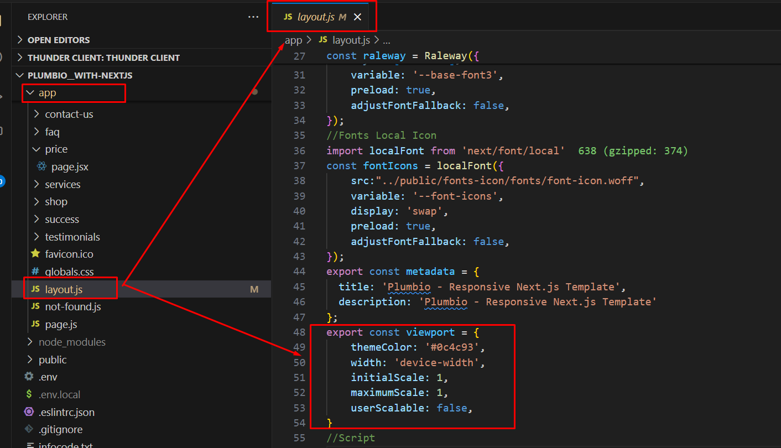Click the '//Script' comment on line 55
This screenshot has width=781, height=448.
point(351,438)
